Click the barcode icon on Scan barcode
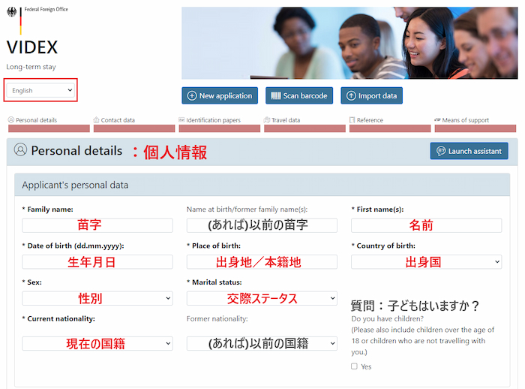 coord(275,96)
